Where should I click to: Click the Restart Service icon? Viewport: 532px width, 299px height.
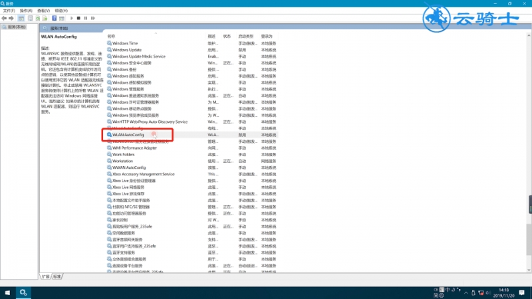coord(92,19)
